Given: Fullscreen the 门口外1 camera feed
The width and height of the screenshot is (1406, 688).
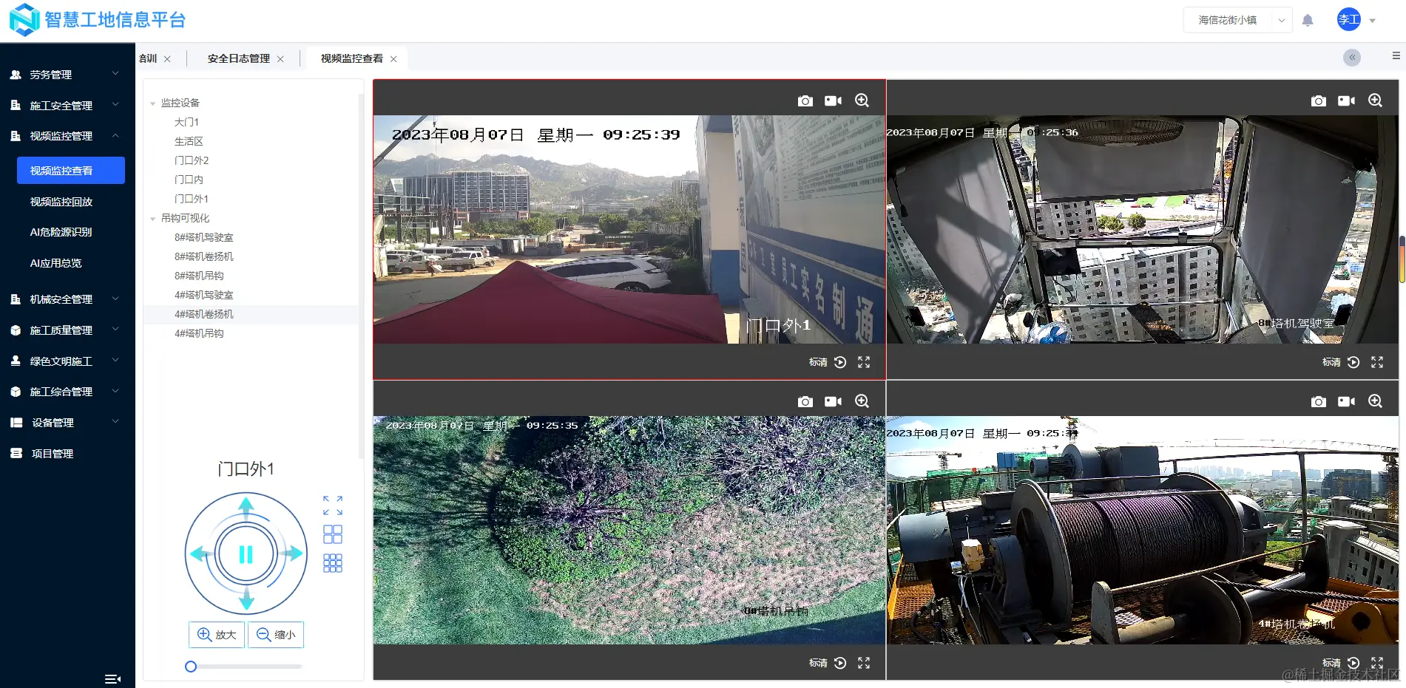Looking at the screenshot, I should [x=864, y=362].
